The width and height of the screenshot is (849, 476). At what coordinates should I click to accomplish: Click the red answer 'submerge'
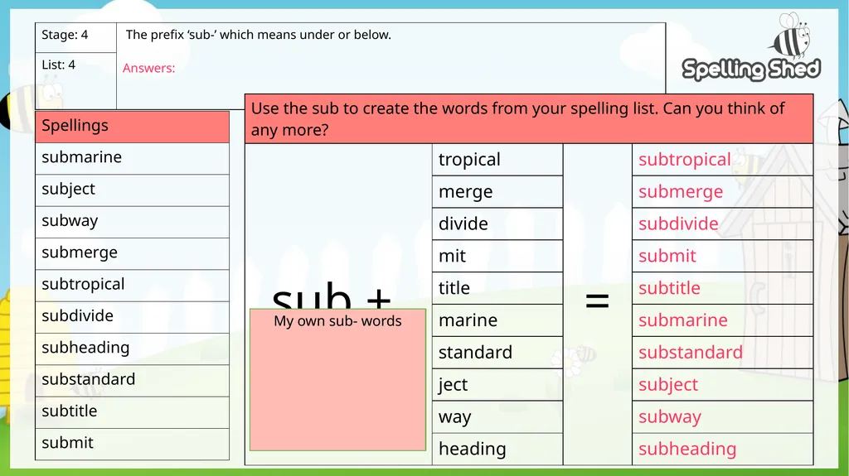[x=681, y=191]
